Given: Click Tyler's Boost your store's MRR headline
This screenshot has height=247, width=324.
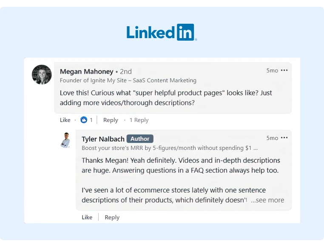Looking at the screenshot, I should tap(170, 148).
